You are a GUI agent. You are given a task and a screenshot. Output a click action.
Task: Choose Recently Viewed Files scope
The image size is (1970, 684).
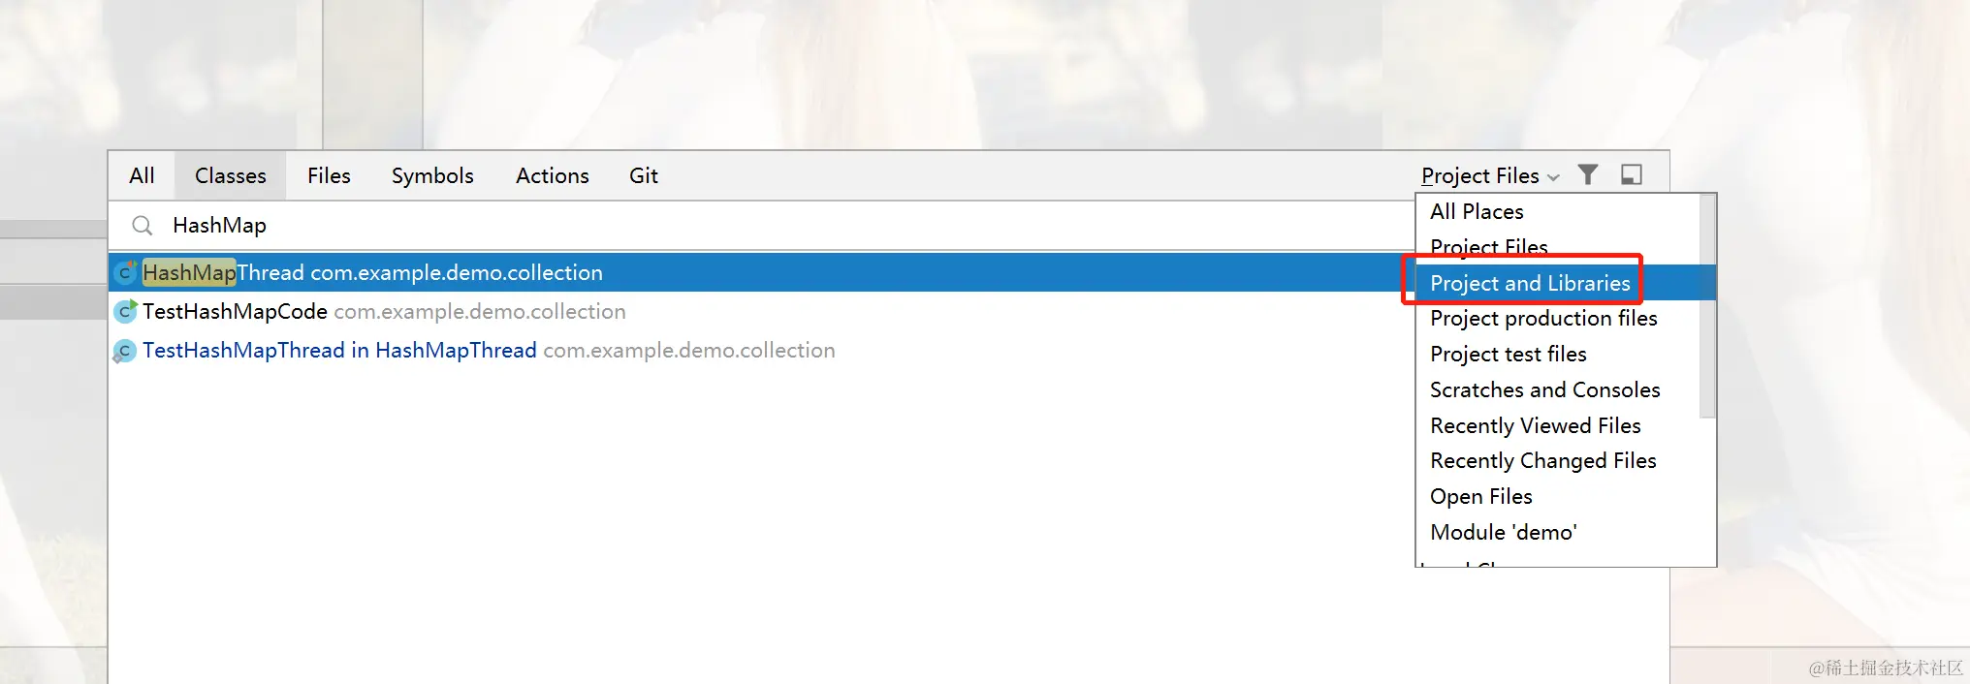[1559, 425]
